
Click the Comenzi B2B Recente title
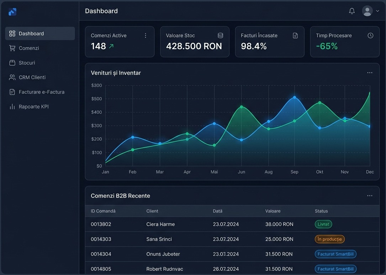coord(120,196)
